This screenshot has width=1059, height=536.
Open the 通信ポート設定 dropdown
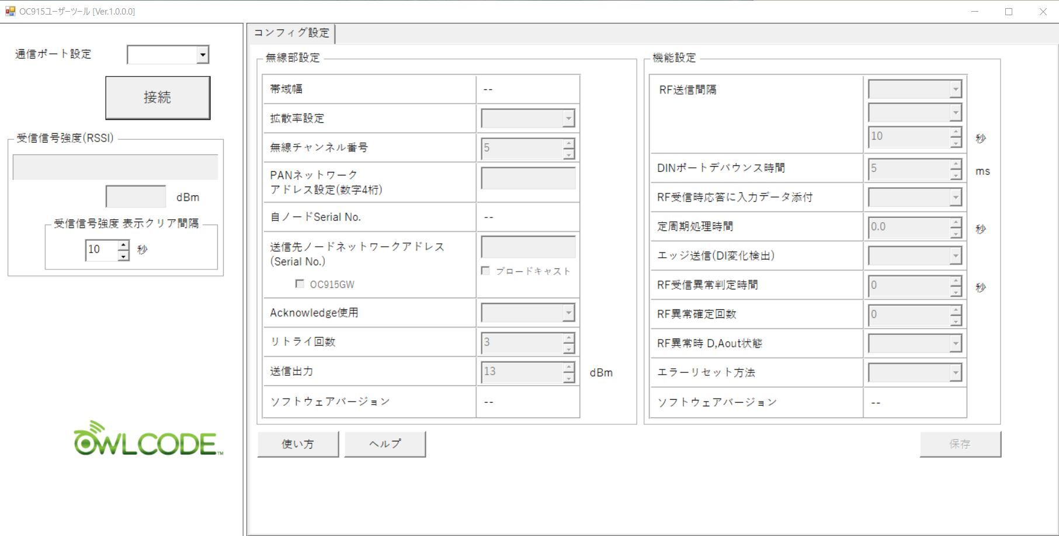pos(203,55)
